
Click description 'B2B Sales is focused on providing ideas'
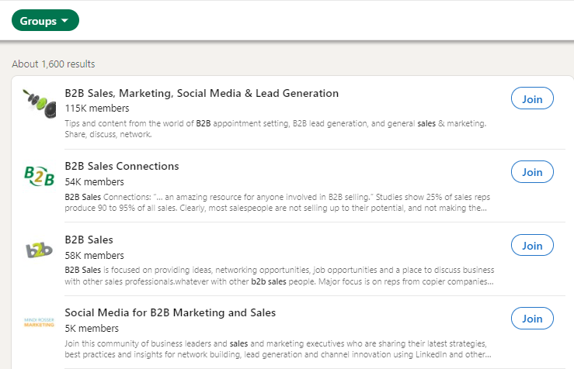pos(280,276)
